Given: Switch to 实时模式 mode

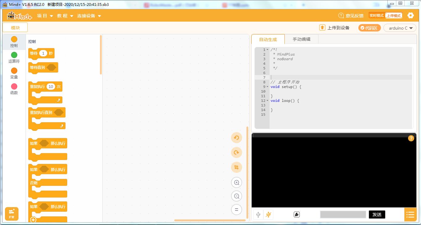Looking at the screenshot, I should tap(377, 15).
